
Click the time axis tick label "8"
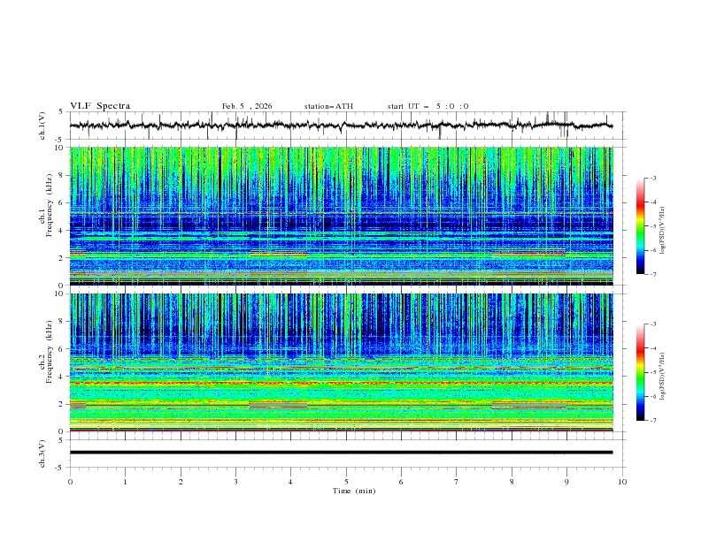(x=512, y=482)
